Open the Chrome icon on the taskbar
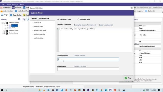163x92 pixels. [x=102, y=90]
